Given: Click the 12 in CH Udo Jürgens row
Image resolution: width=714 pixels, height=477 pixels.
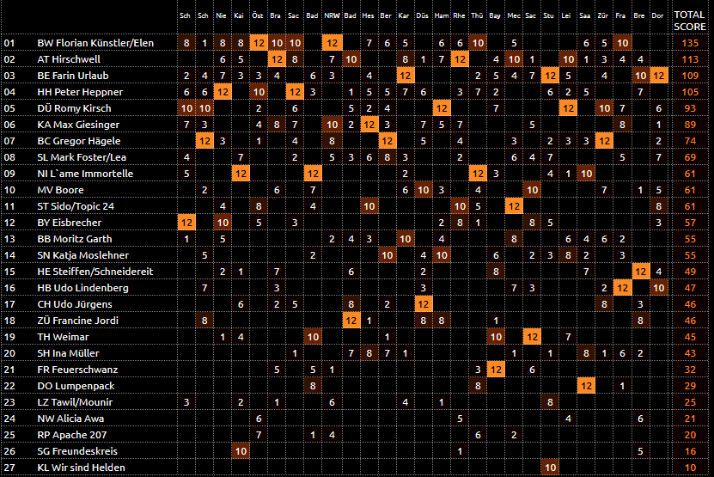Looking at the screenshot, I should click(x=423, y=304).
